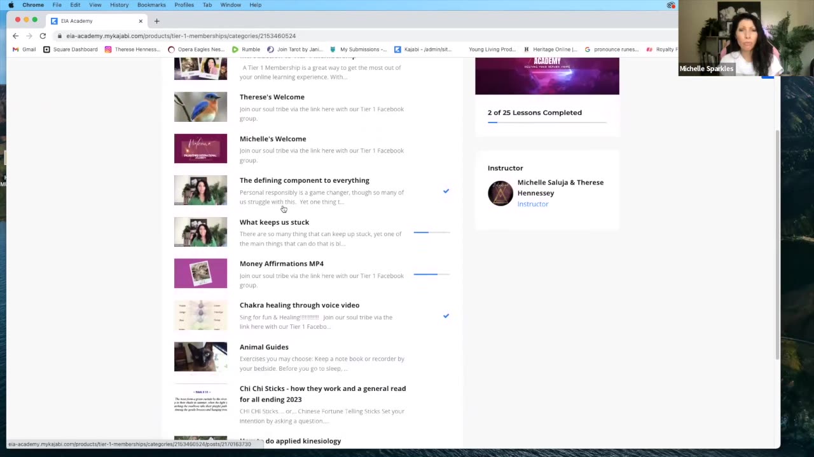Open the Opera Eagles Nest bookmark

coord(196,50)
